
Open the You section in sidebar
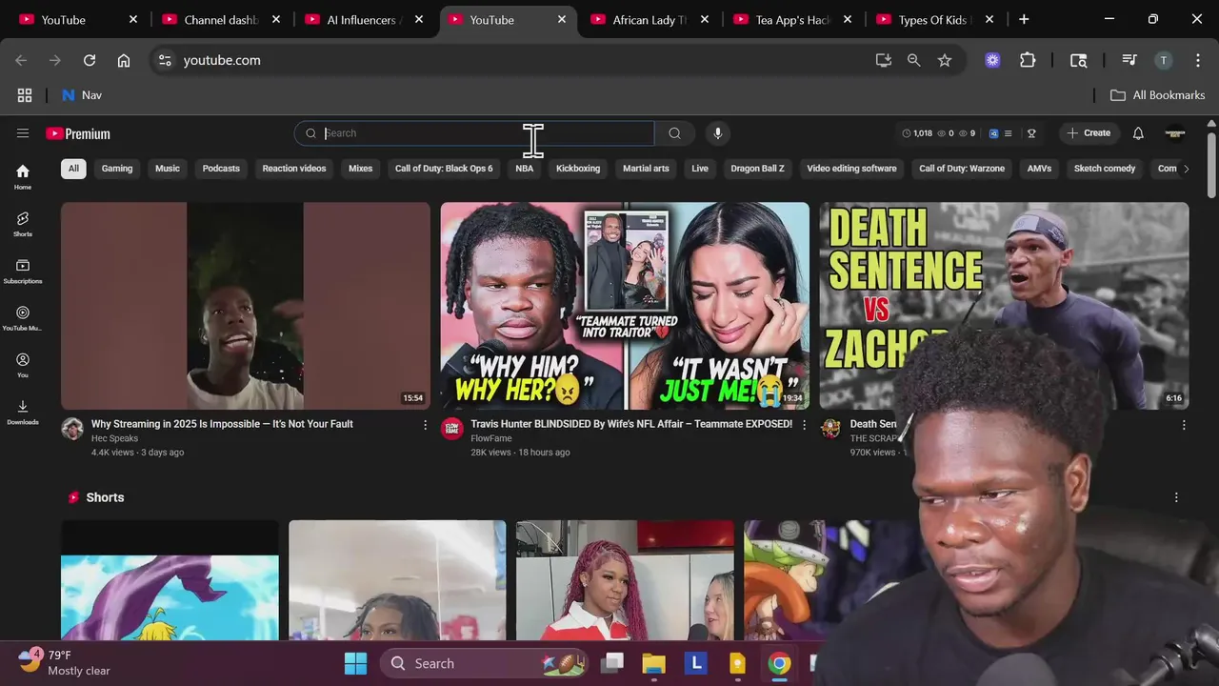[23, 365]
